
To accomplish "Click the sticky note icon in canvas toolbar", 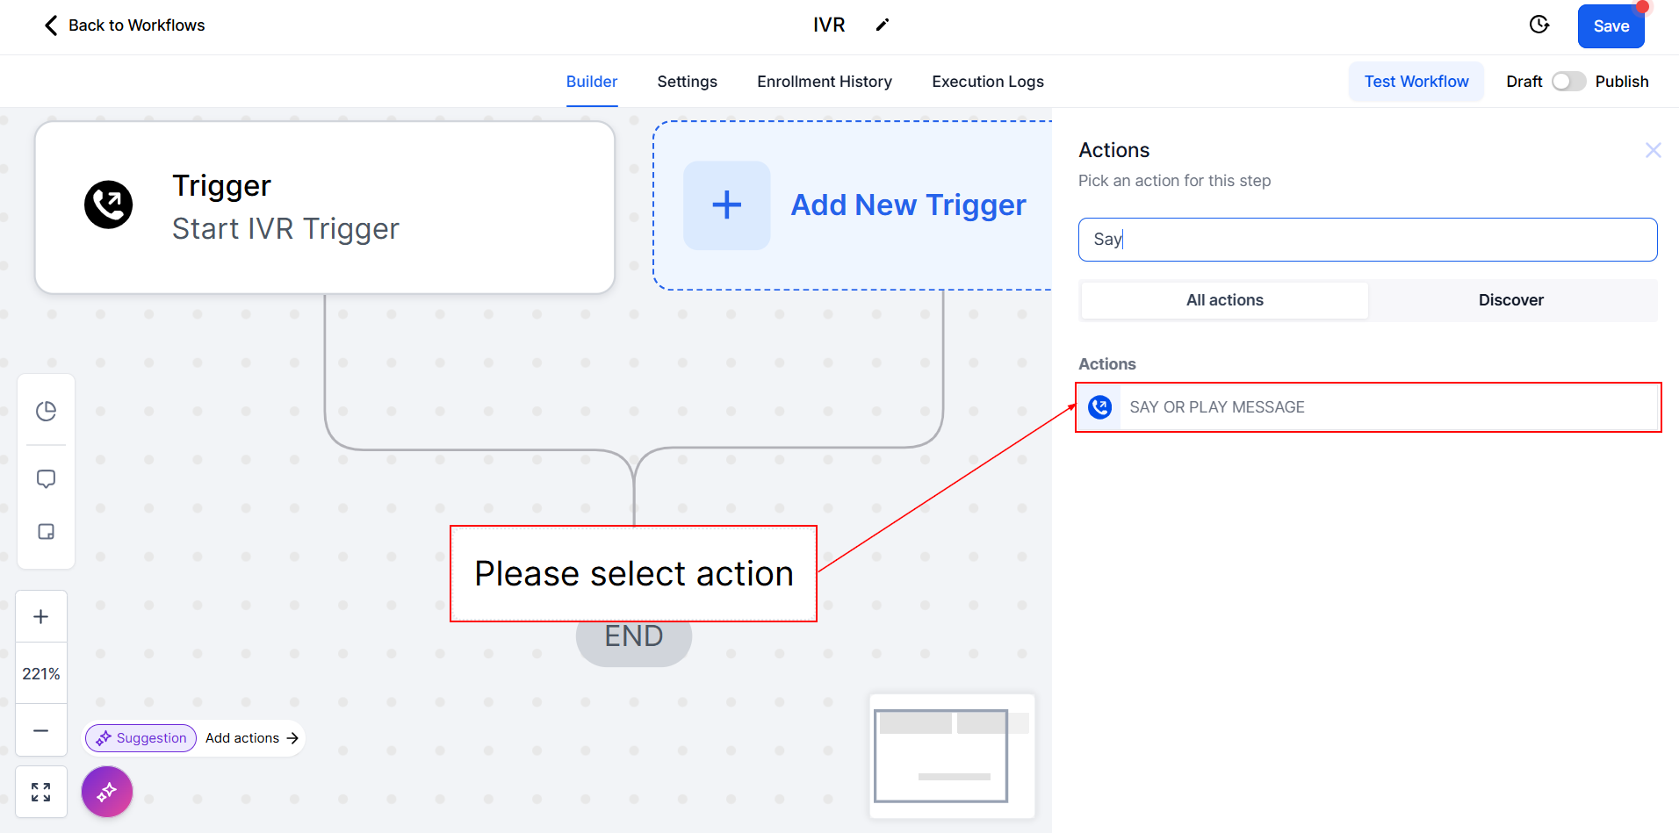I will pyautogui.click(x=46, y=532).
